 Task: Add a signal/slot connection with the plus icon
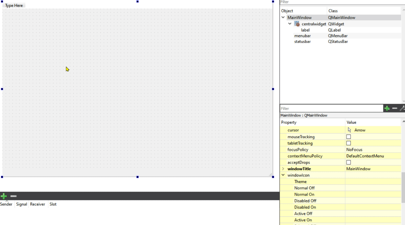pos(4,196)
